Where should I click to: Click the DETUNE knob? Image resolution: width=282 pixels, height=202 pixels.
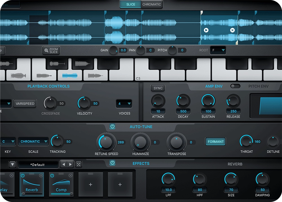tap(273, 141)
